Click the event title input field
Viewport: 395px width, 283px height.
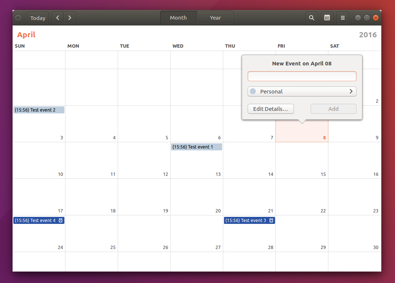[x=302, y=76]
